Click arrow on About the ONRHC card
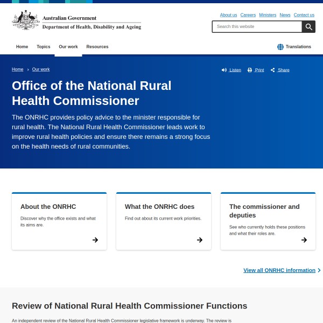Viewport: 323px width, 323px height. pos(95,240)
